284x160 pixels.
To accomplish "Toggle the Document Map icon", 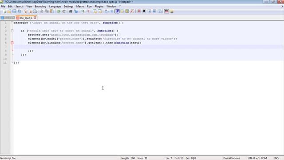I will tap(127, 12).
